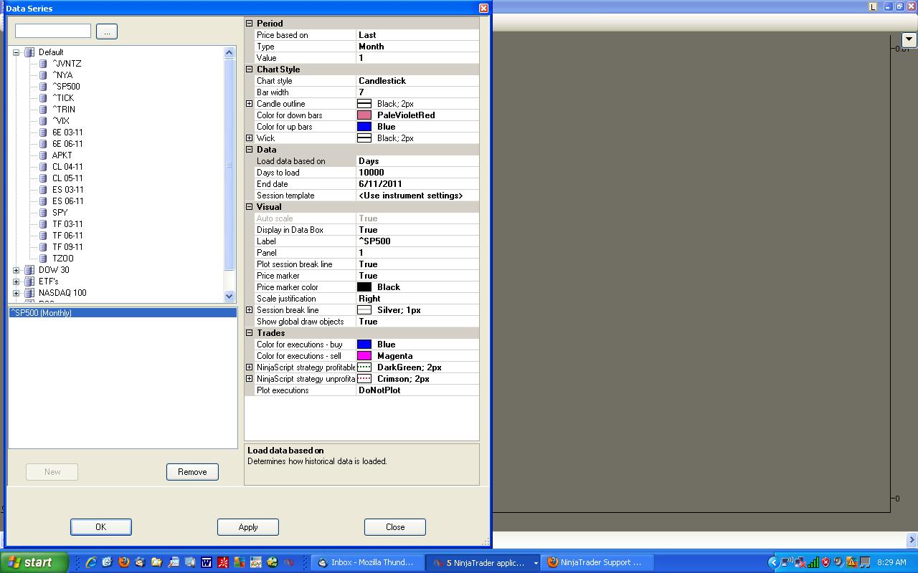Collapse the Data property section
Viewport: 918px width, 573px height.
point(250,150)
